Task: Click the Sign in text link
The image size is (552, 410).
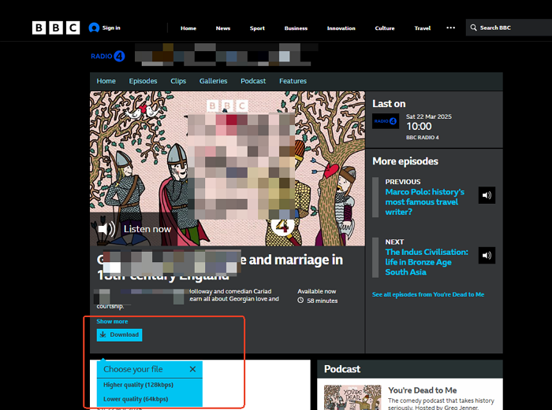Action: point(111,28)
